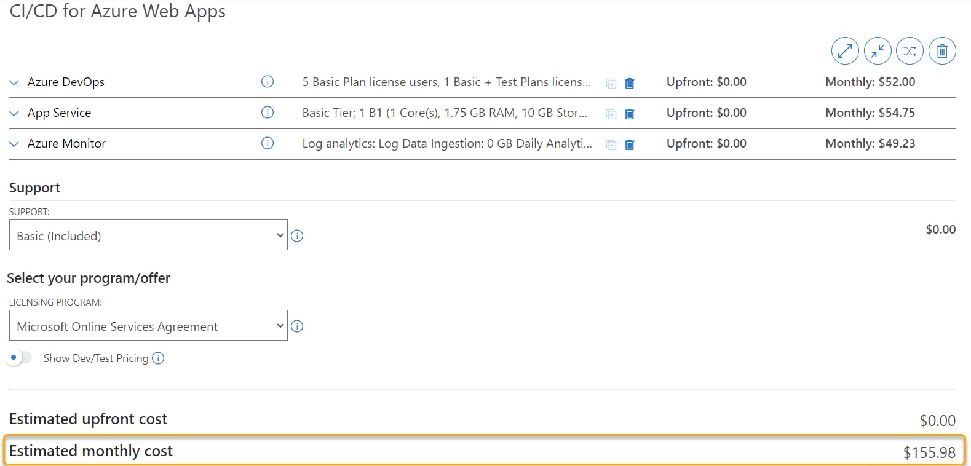Click the Support section heading
Image resolution: width=971 pixels, height=466 pixels.
tap(34, 188)
